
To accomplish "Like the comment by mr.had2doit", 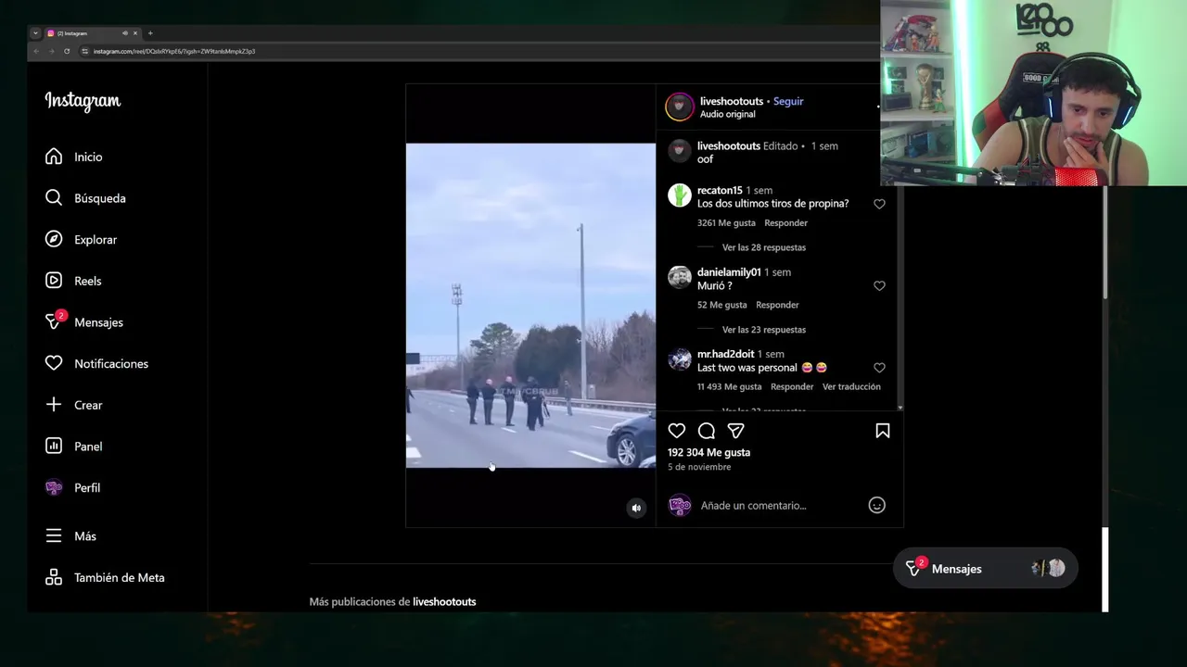I will pyautogui.click(x=879, y=368).
